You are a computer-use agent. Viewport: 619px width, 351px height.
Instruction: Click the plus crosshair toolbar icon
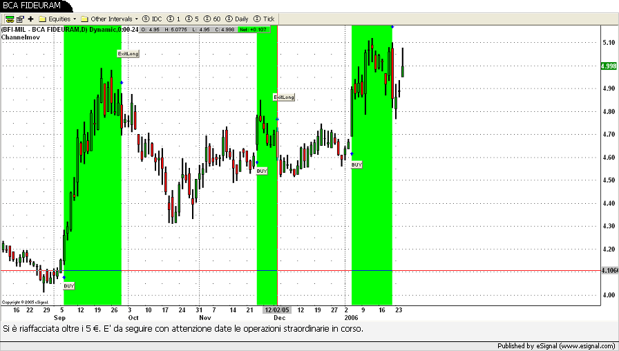tap(30, 19)
